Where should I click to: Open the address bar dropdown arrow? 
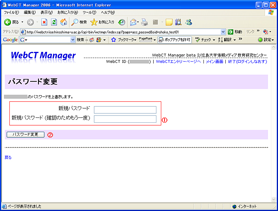[x=223, y=32]
